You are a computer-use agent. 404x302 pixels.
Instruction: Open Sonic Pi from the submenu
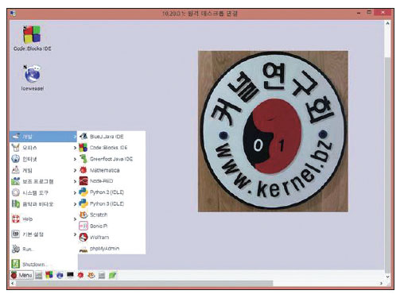pyautogui.click(x=111, y=226)
